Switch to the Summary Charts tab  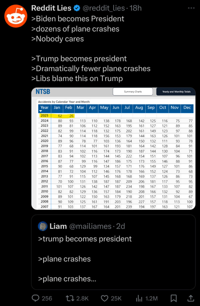[x=133, y=91]
